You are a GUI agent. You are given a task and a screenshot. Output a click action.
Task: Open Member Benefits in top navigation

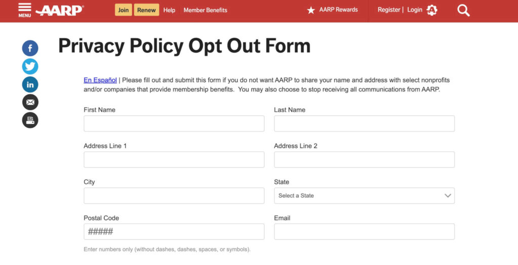[205, 10]
